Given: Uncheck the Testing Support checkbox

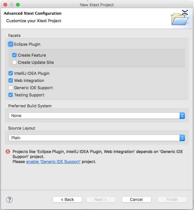Looking at the screenshot, I should [11, 95].
